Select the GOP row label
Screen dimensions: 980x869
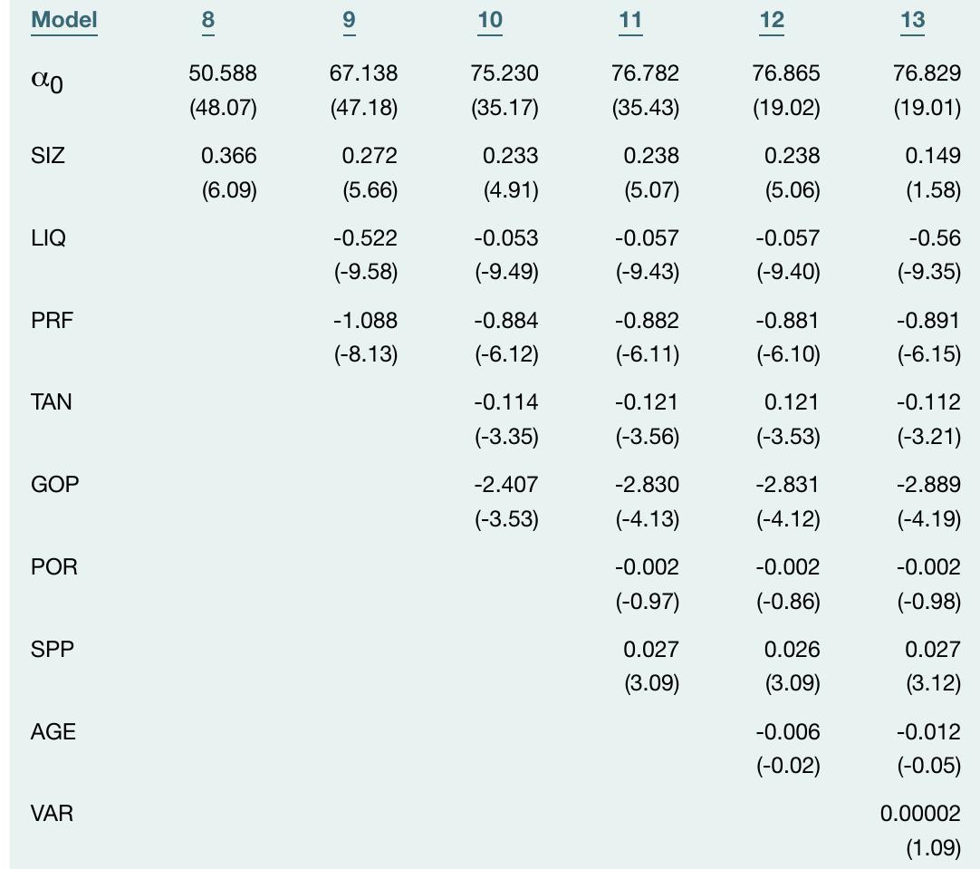[x=54, y=485]
